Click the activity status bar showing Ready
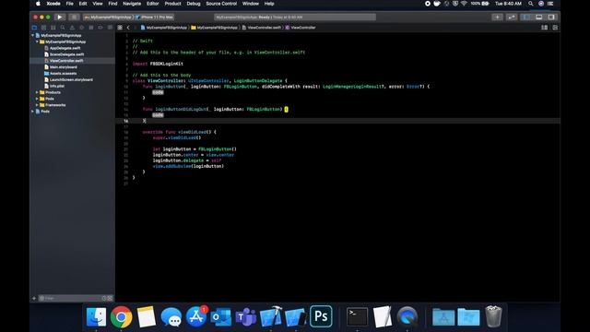Image resolution: width=590 pixels, height=332 pixels. 295,17
